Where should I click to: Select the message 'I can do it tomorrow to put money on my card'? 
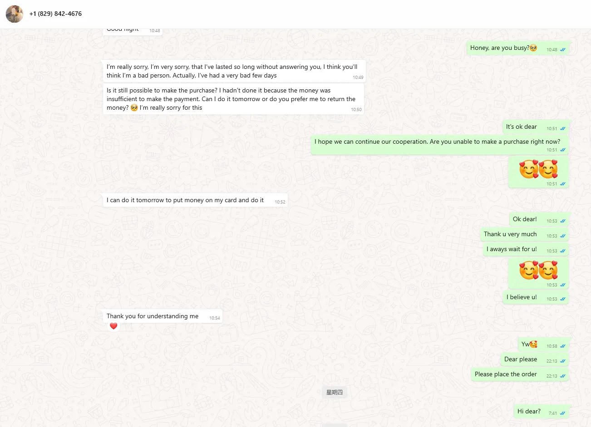[x=195, y=200]
